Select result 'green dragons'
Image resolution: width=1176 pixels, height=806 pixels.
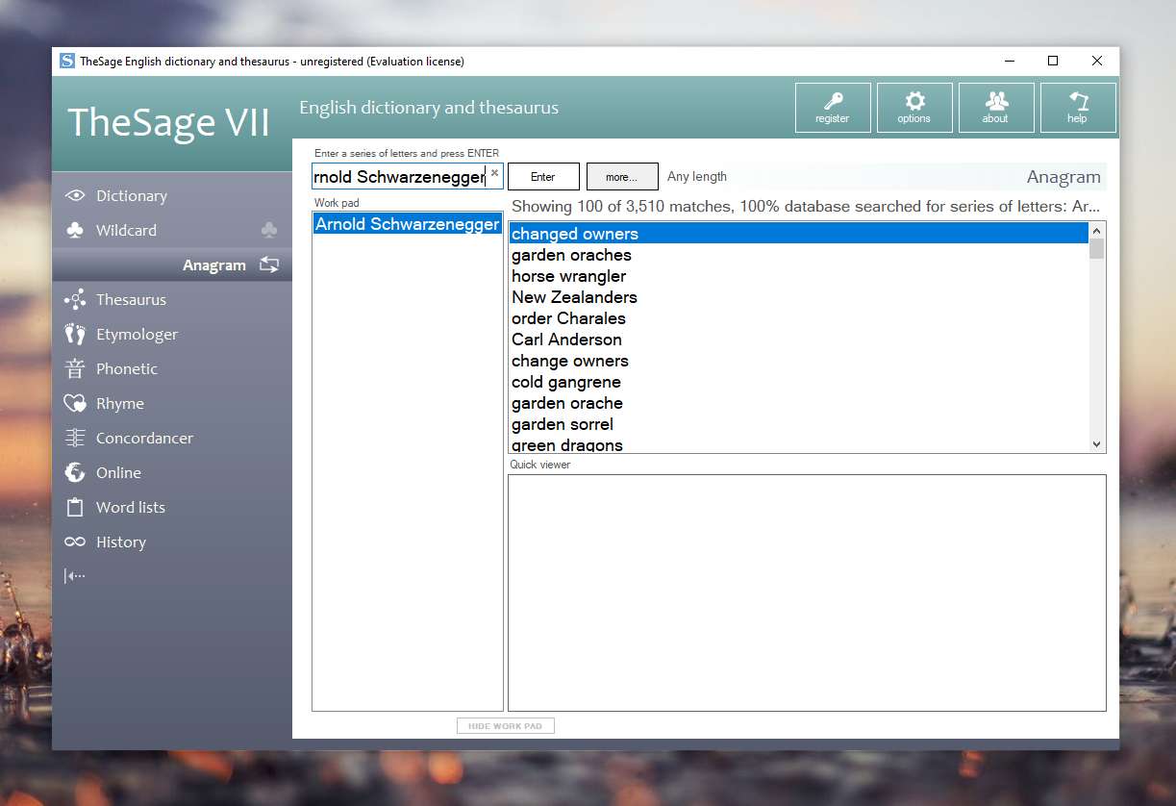click(798, 444)
